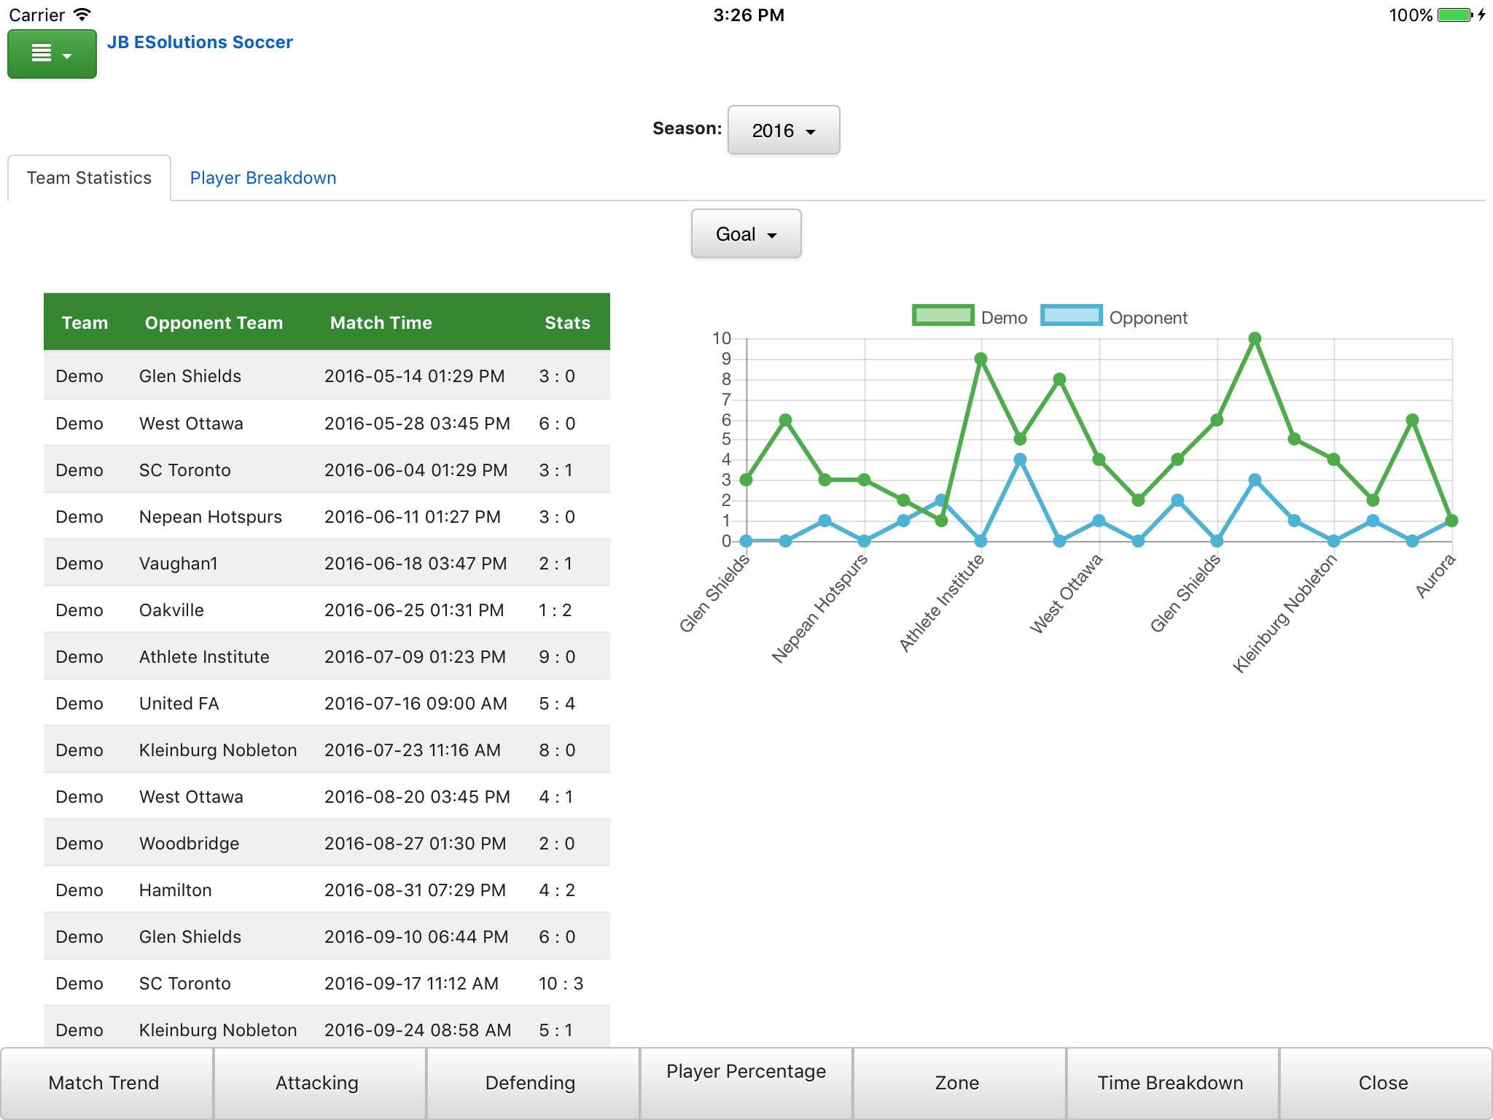
Task: Select the Team Statistics tab
Action: point(89,178)
